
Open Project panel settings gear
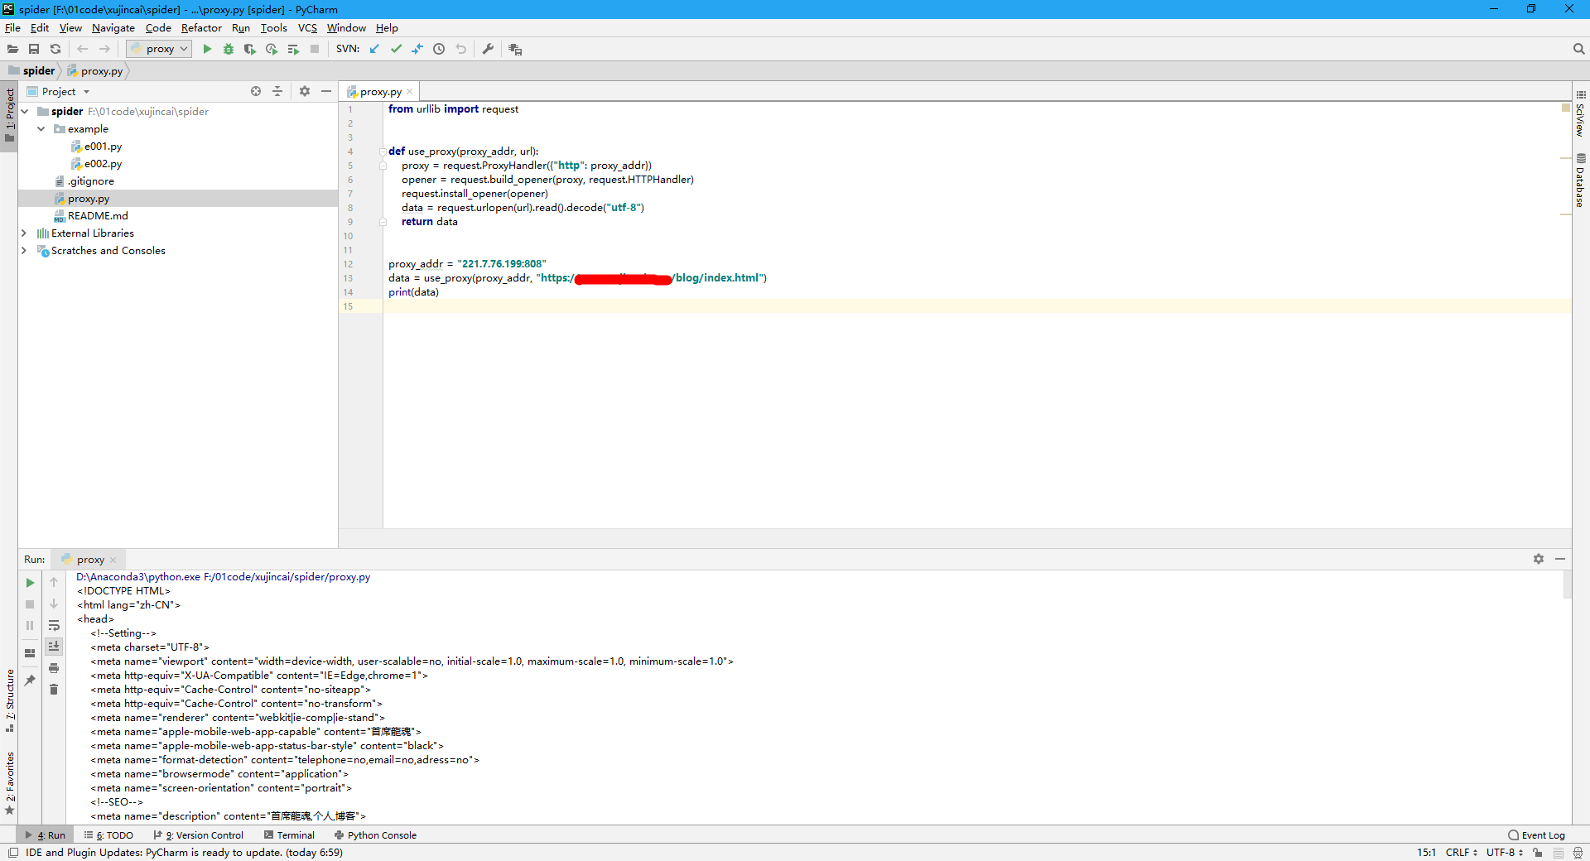click(x=305, y=91)
